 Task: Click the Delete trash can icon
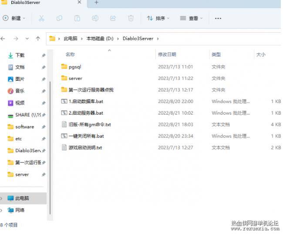(131, 18)
